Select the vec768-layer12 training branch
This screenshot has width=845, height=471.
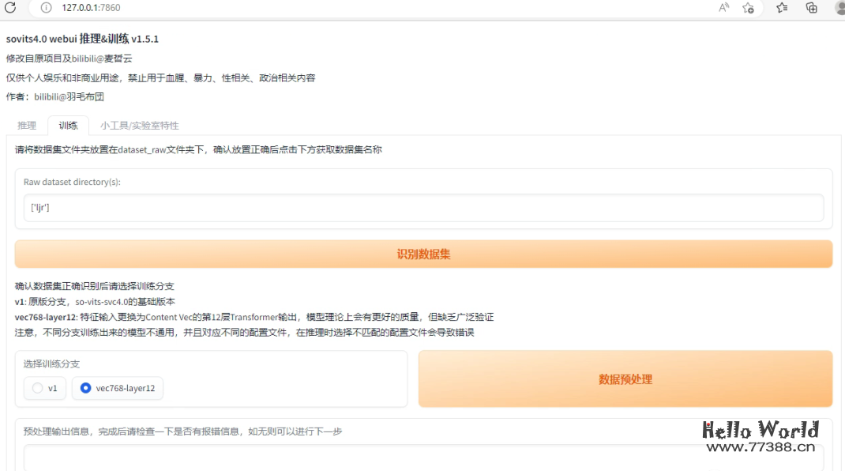(117, 388)
